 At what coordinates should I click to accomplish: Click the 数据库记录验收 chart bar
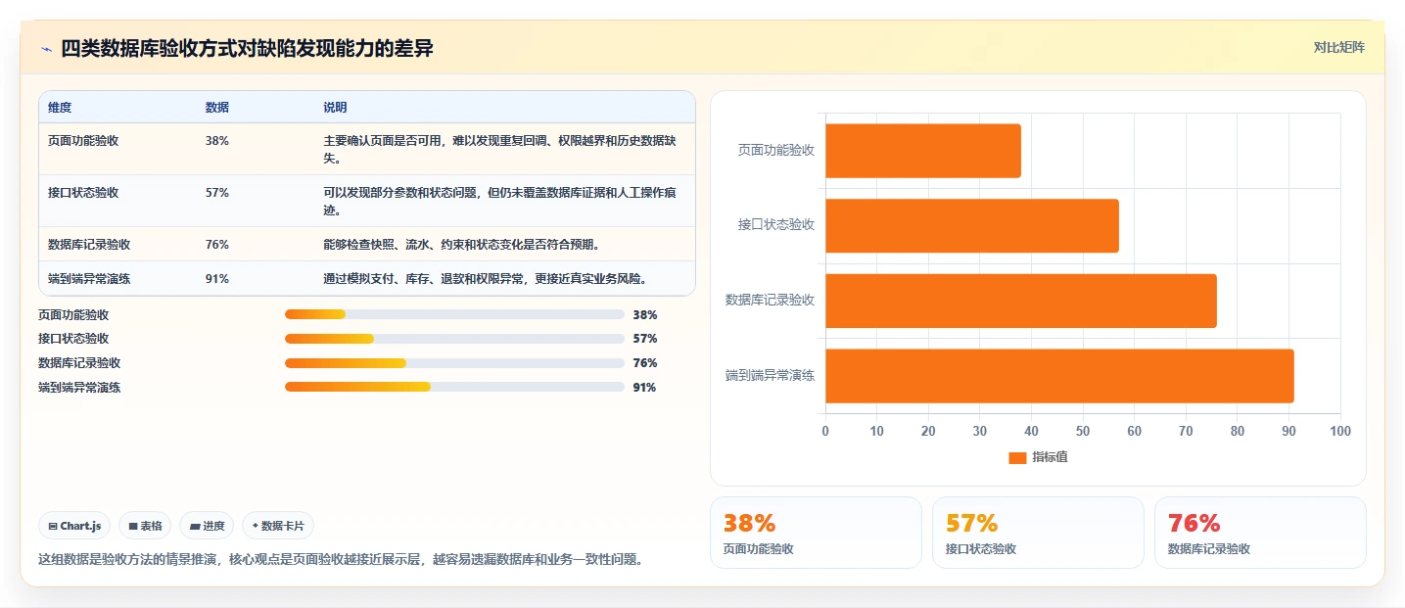1020,301
